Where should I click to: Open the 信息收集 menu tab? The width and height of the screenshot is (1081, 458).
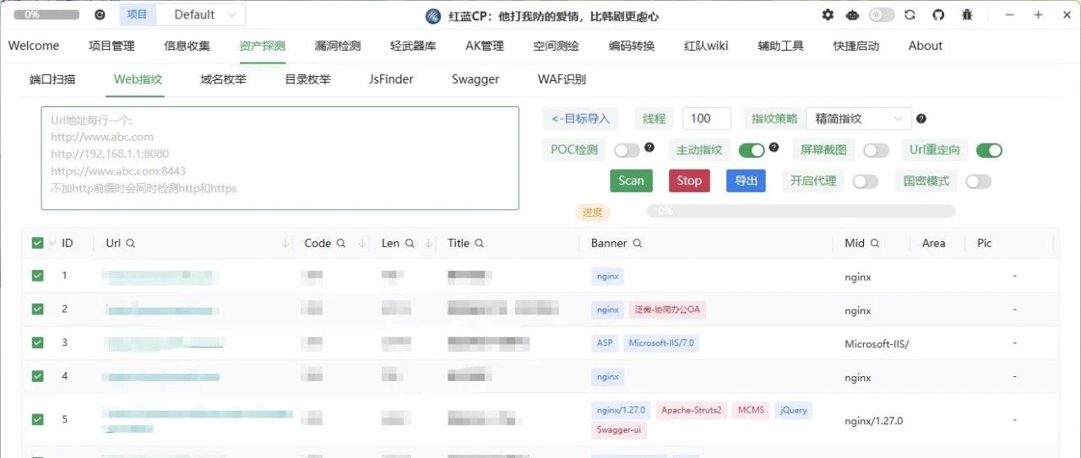point(187,46)
